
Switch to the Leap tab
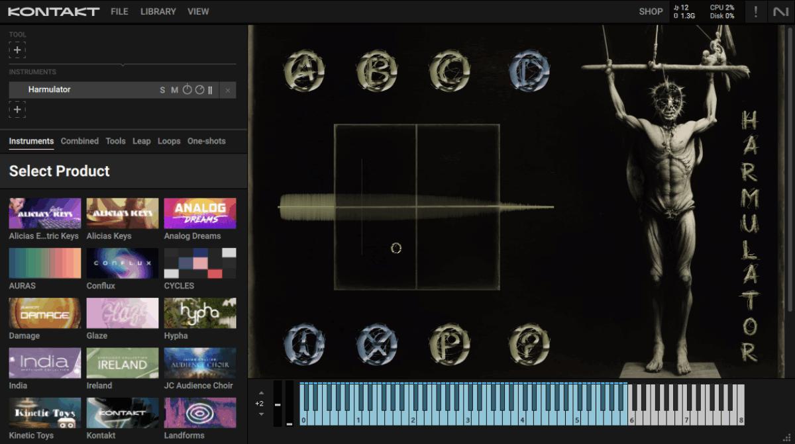point(141,141)
